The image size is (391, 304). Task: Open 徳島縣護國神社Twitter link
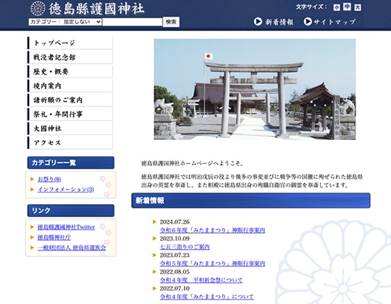pyautogui.click(x=67, y=227)
